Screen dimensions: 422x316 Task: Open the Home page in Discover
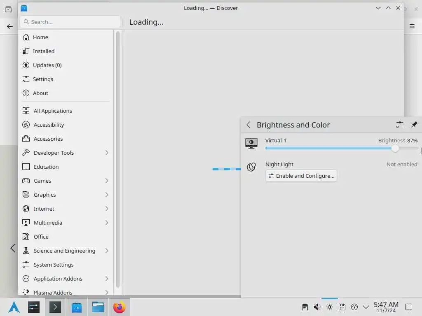[x=66, y=37]
